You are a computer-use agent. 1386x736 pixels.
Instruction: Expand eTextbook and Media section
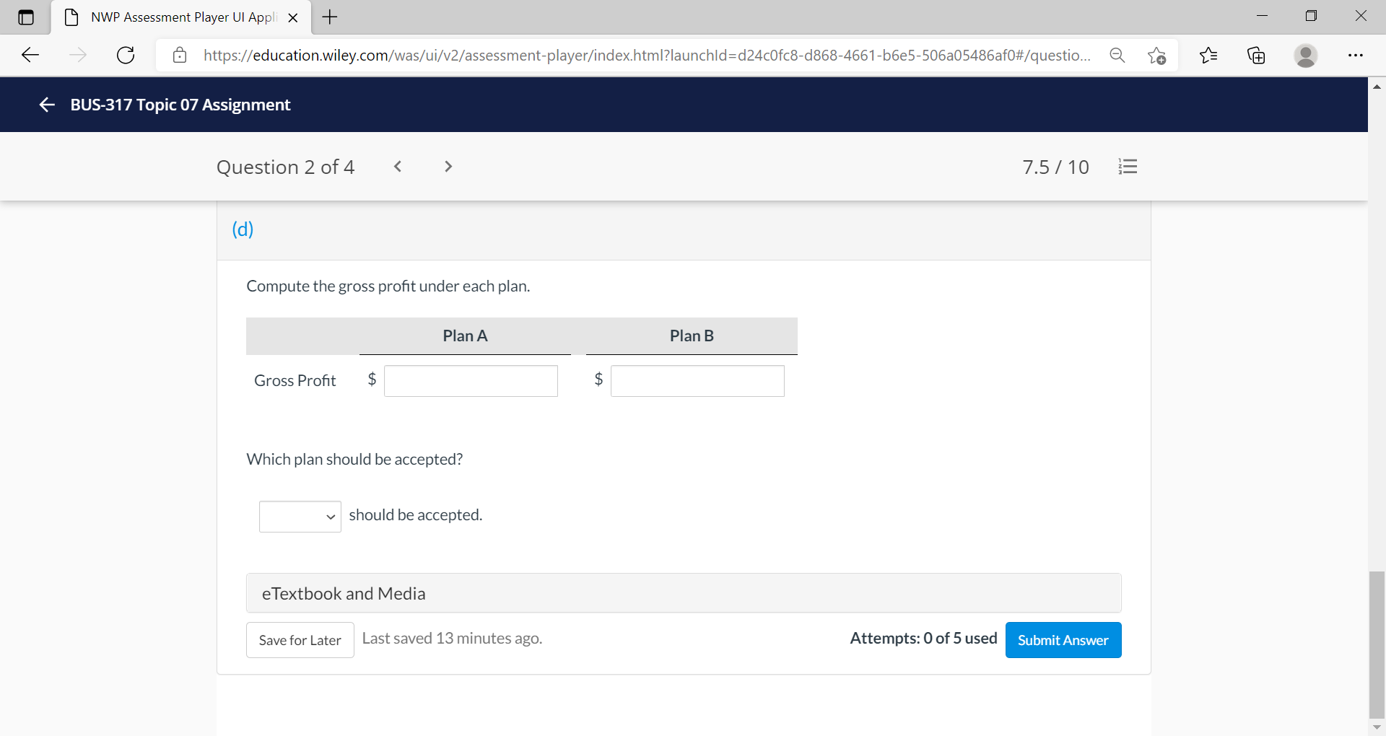click(x=684, y=593)
